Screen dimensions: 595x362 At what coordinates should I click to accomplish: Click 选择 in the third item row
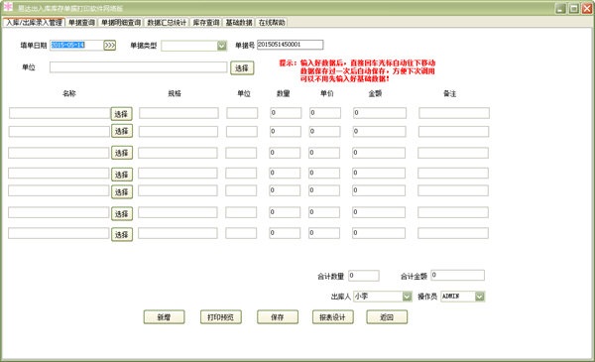121,153
